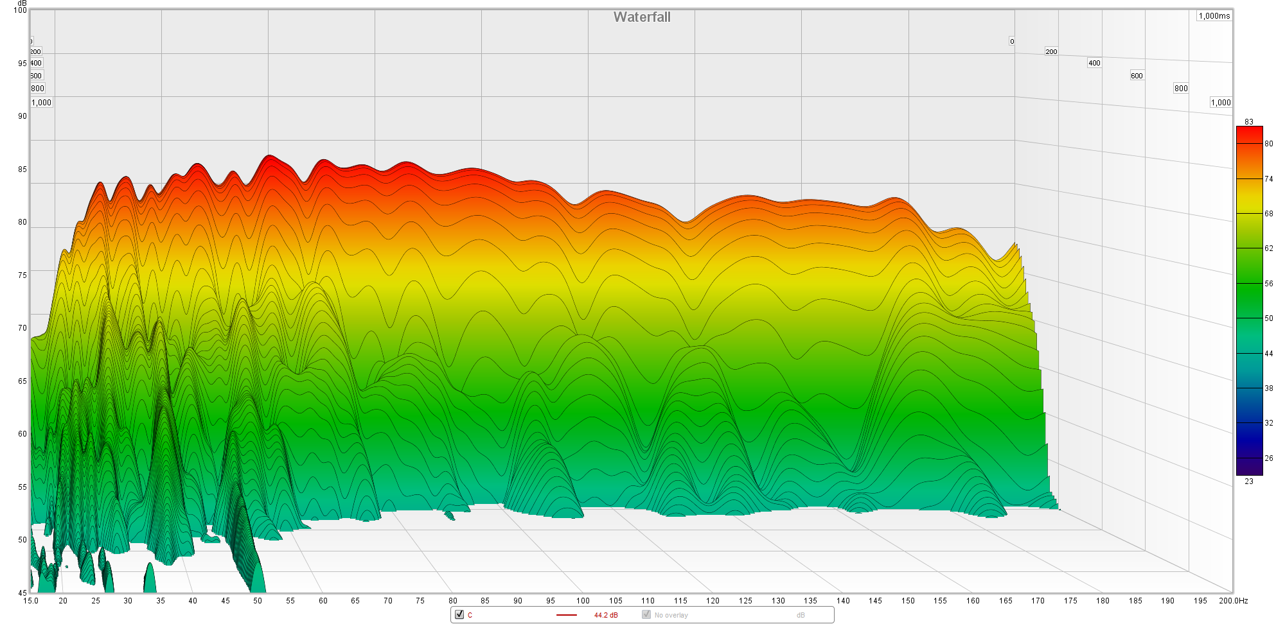Image resolution: width=1285 pixels, height=624 pixels.
Task: Click the dB unit label at top of the vertical axis
Action: (x=22, y=3)
